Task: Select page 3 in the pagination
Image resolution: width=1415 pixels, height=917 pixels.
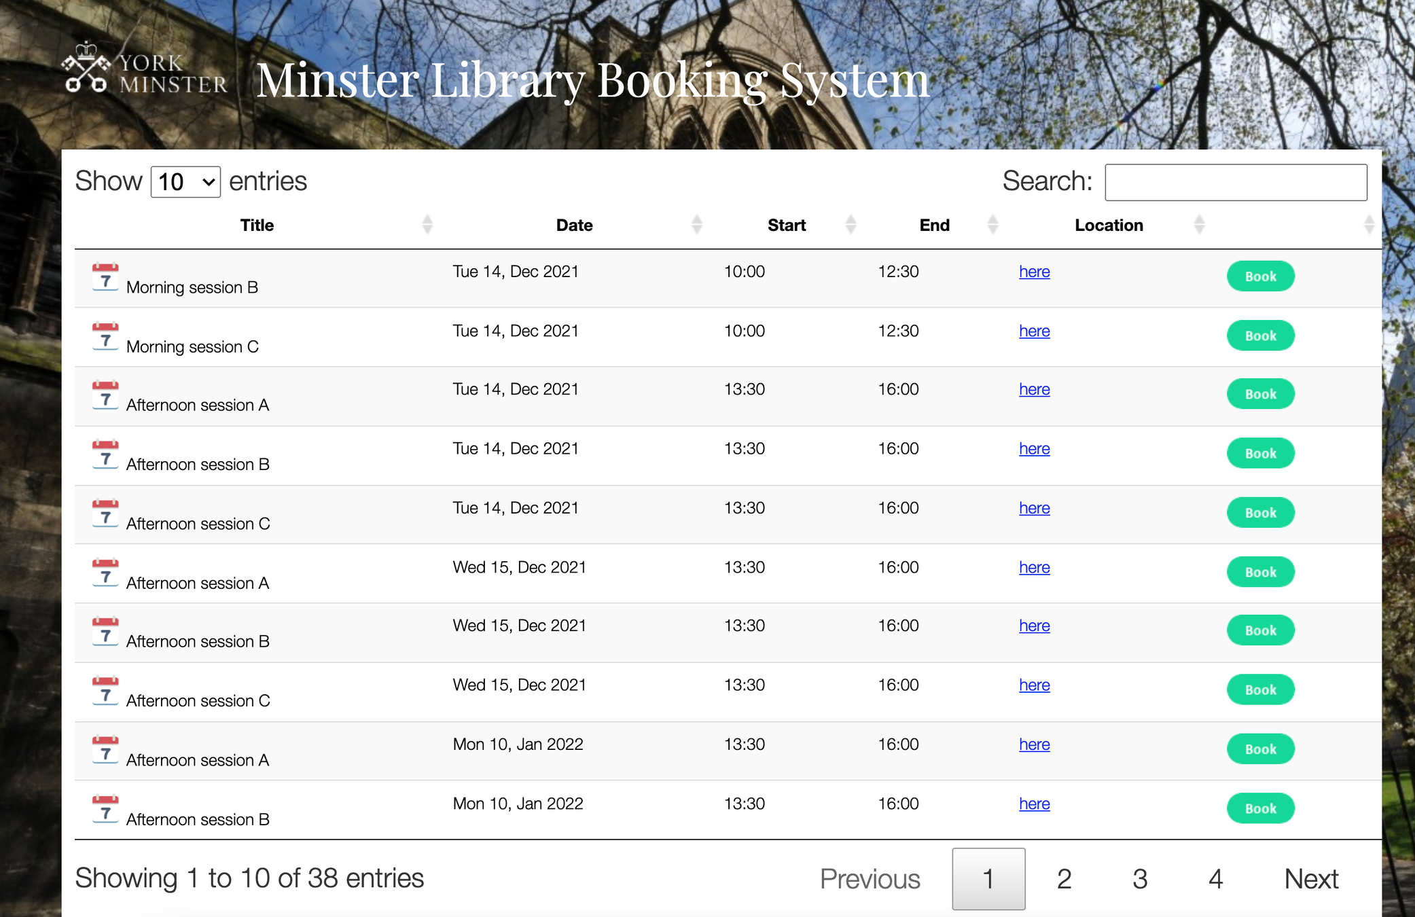Action: [x=1140, y=879]
